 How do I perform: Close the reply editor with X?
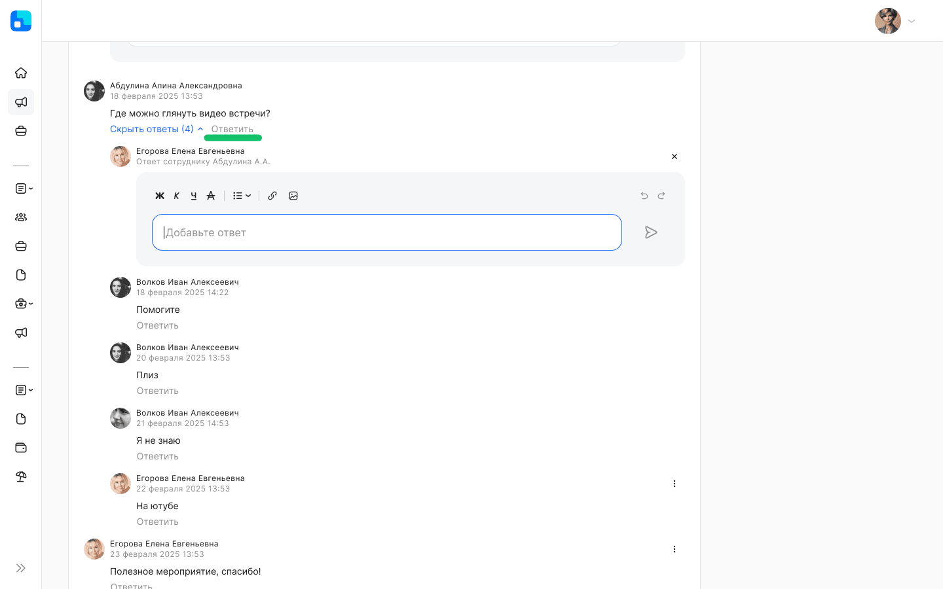pos(674,156)
